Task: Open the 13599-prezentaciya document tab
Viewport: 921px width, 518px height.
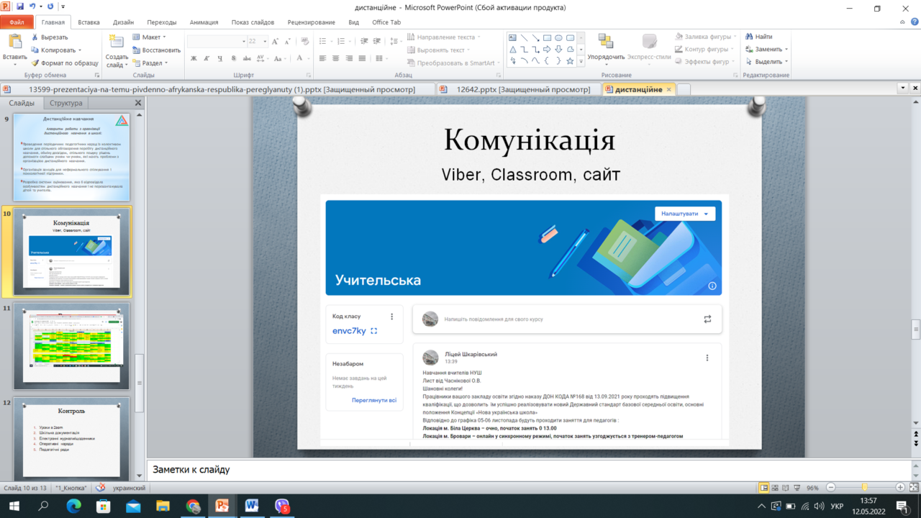Action: point(218,89)
